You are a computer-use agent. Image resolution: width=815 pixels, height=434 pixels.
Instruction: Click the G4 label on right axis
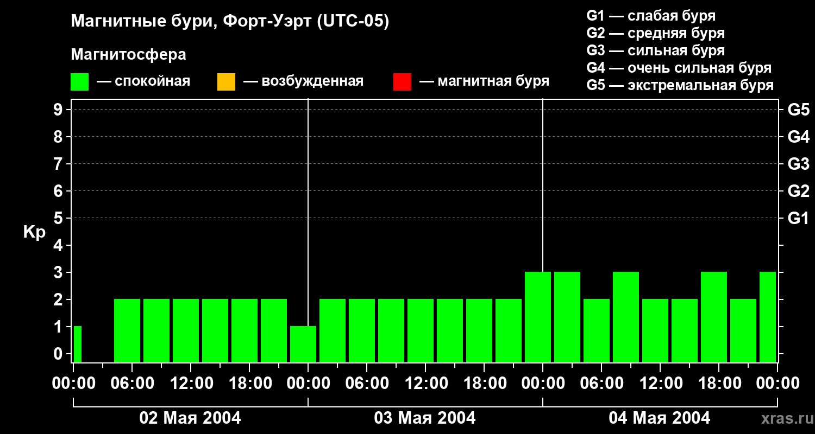[x=799, y=137]
